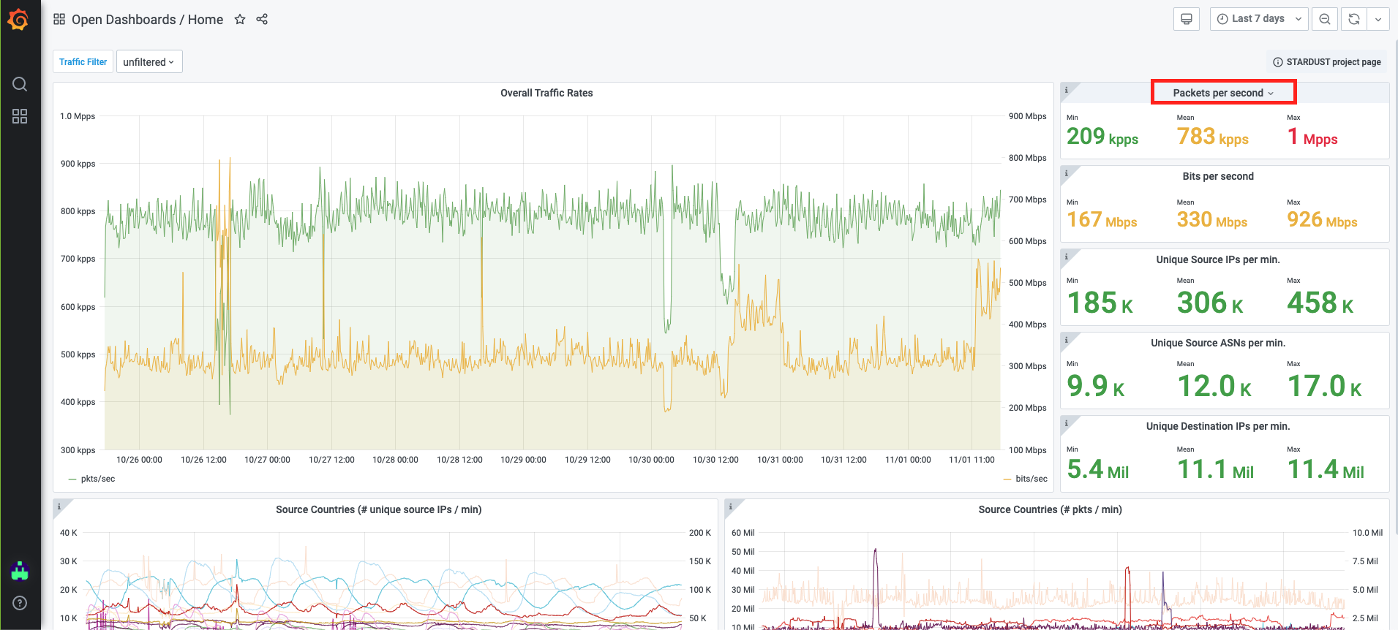Click the 17.0 K max ASNs value
This screenshot has width=1398, height=630.
click(x=1325, y=386)
